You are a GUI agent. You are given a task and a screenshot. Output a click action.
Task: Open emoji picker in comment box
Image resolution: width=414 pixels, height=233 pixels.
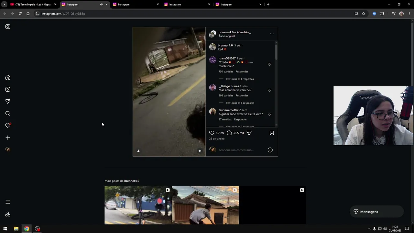click(270, 150)
